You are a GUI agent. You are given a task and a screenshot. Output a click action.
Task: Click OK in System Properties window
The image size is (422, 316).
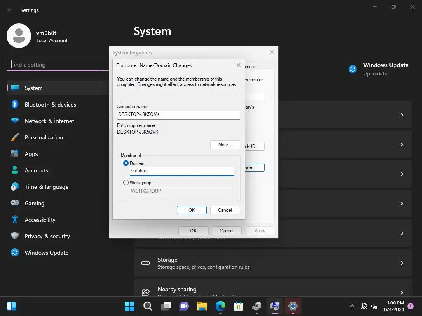coord(193,230)
